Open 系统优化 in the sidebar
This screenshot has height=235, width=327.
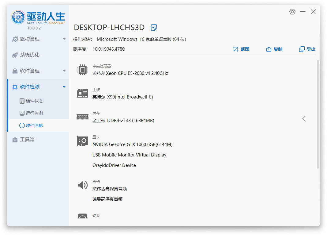[38, 55]
